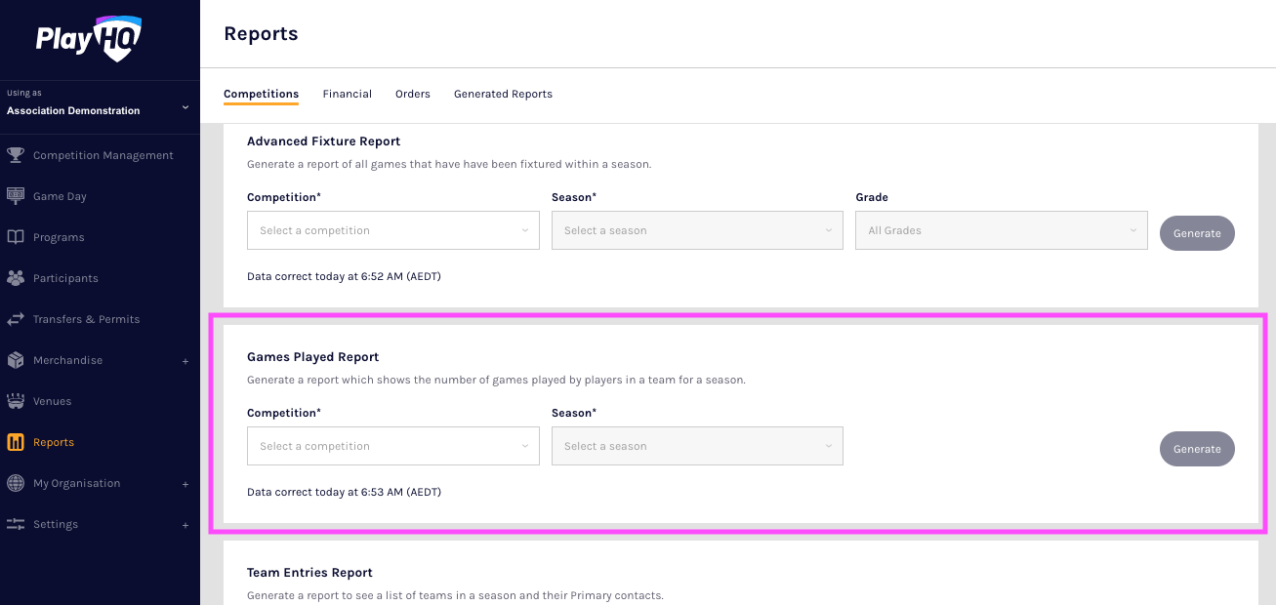Screen dimensions: 1276x605
Task: Click the Advanced Fixture Report heading
Action: click(x=323, y=141)
